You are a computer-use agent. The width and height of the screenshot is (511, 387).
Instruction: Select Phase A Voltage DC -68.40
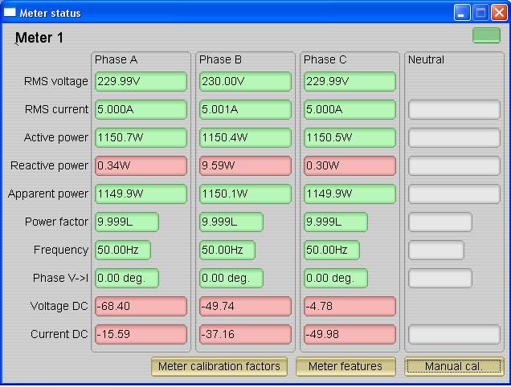(141, 306)
